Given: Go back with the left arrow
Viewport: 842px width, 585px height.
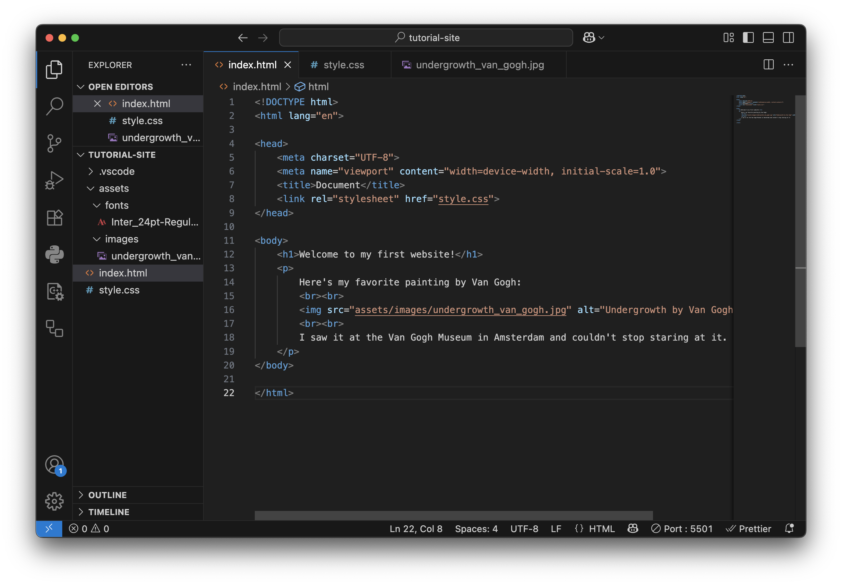Looking at the screenshot, I should pyautogui.click(x=243, y=38).
